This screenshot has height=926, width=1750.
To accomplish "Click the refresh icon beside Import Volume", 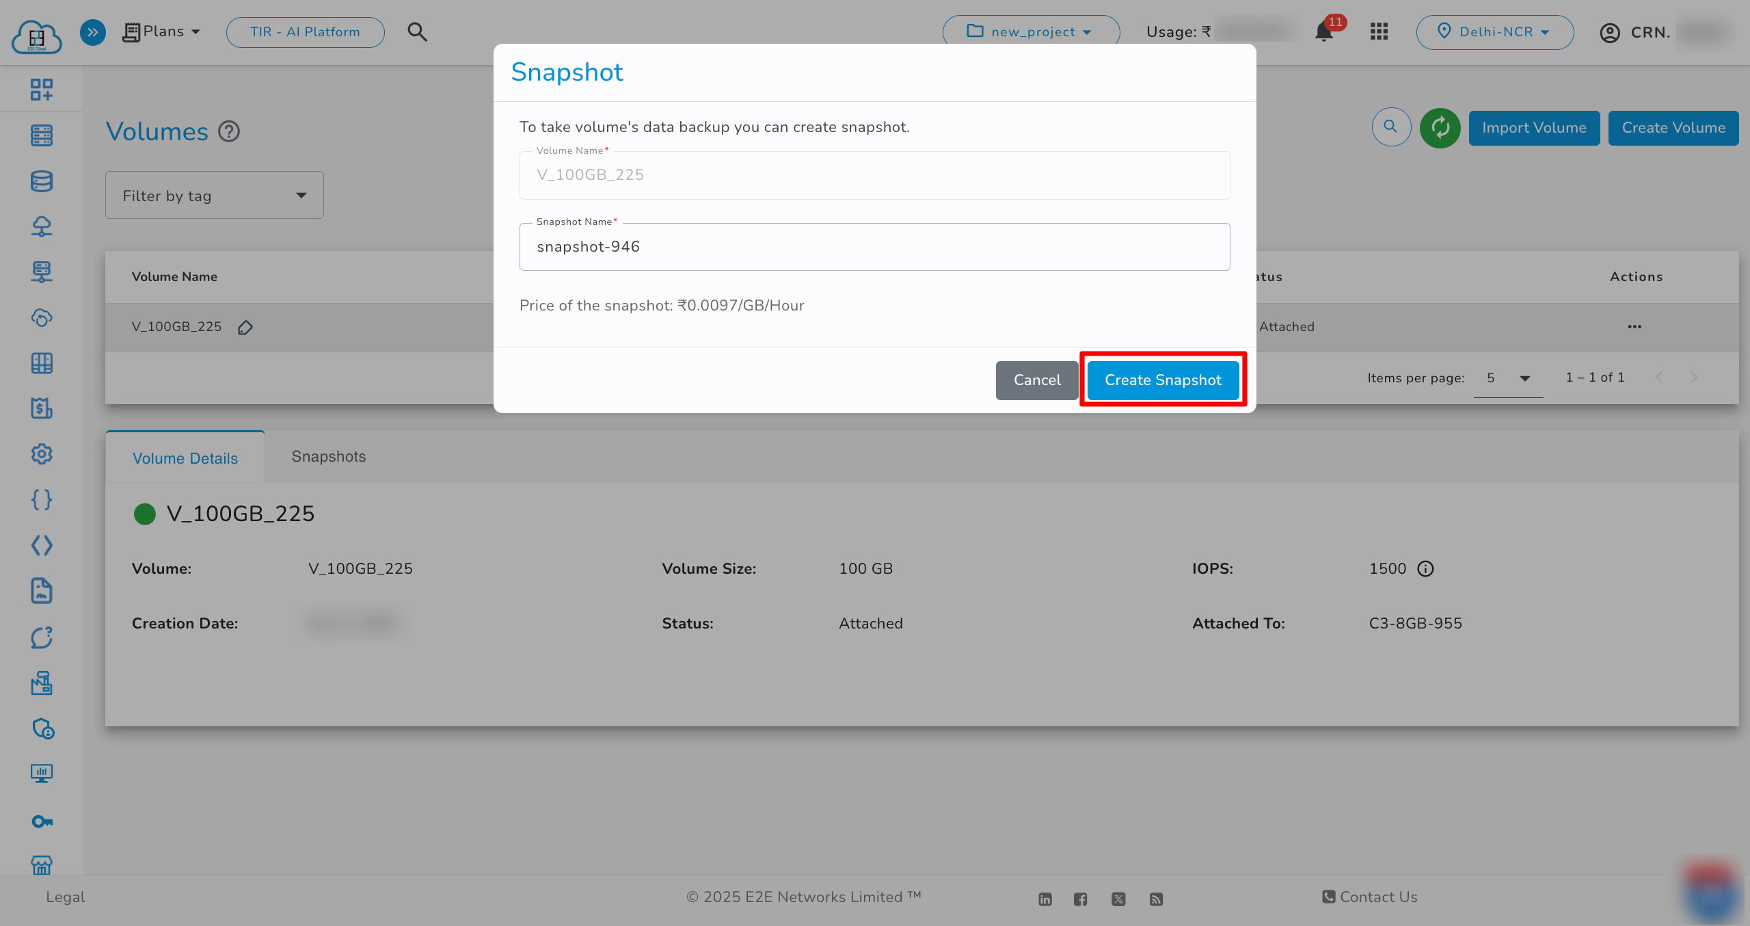I will (1440, 128).
